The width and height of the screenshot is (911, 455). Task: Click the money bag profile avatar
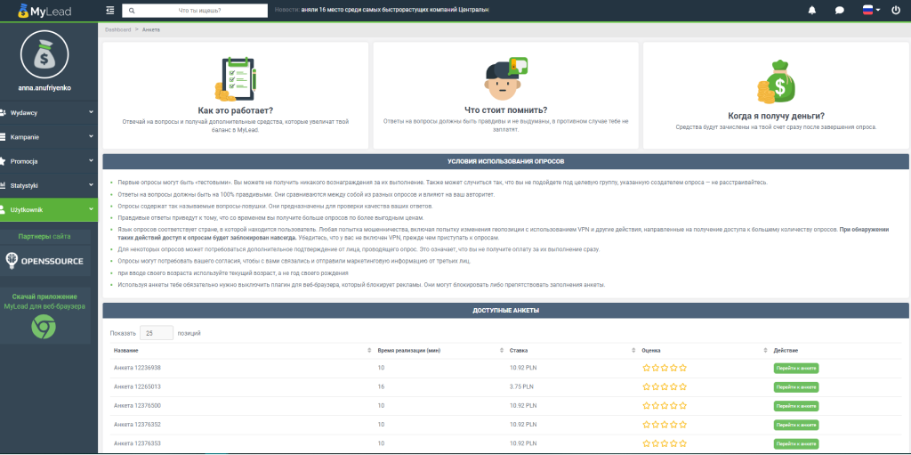(x=44, y=54)
